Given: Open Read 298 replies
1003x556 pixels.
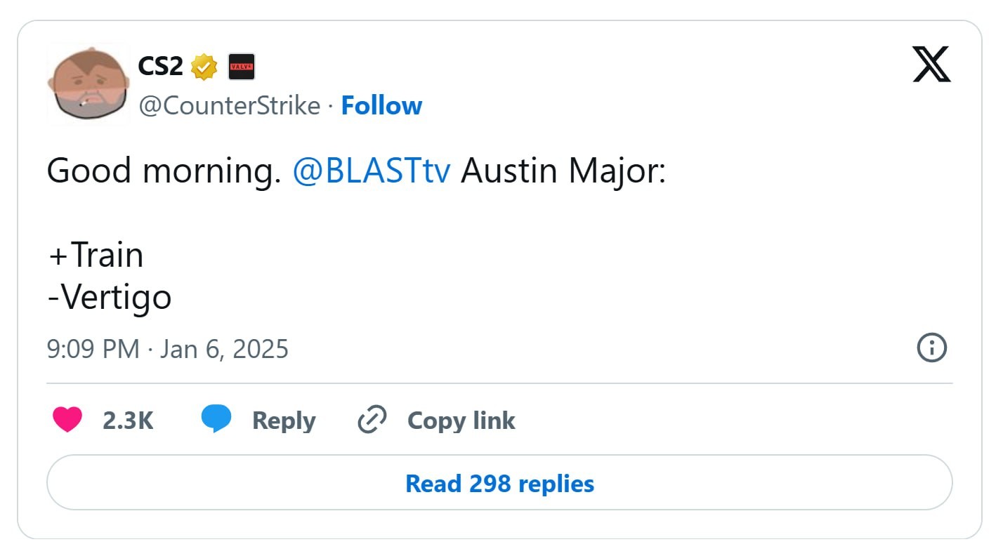Looking at the screenshot, I should (x=499, y=483).
